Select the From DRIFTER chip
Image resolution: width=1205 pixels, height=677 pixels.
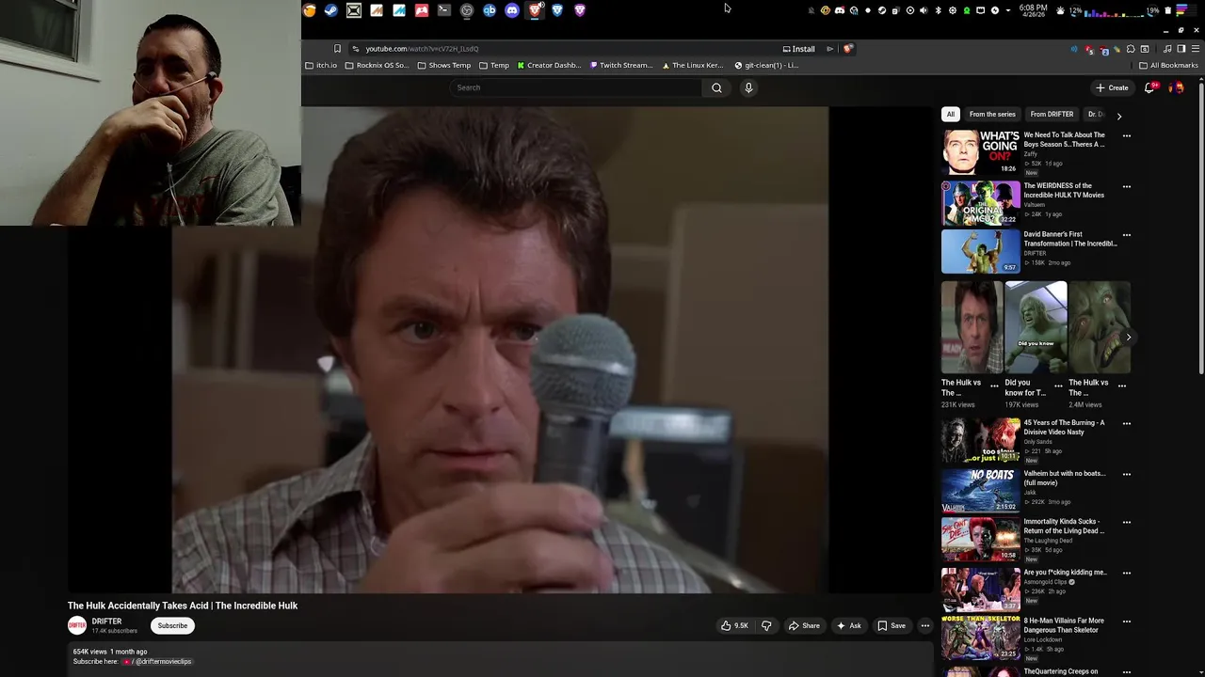(1052, 114)
